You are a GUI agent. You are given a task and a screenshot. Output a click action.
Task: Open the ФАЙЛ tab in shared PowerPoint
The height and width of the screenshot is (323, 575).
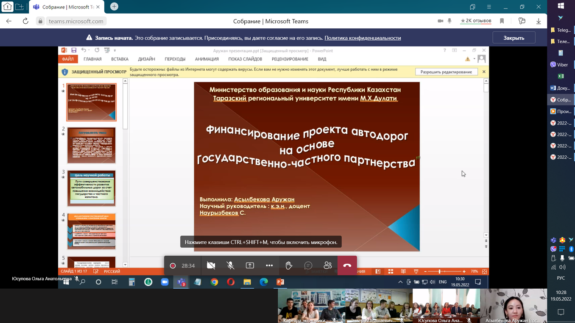[x=68, y=59]
